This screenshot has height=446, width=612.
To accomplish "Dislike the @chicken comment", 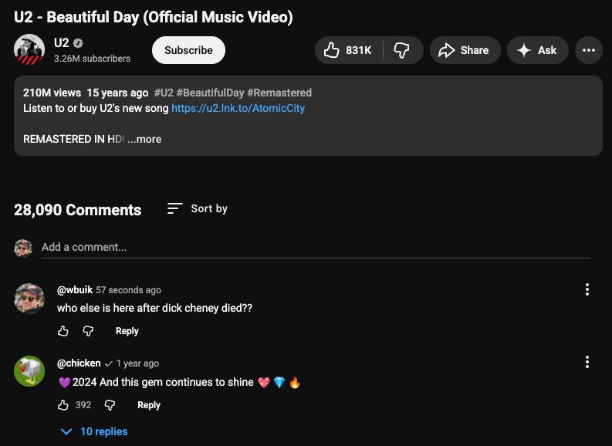I will pos(110,405).
